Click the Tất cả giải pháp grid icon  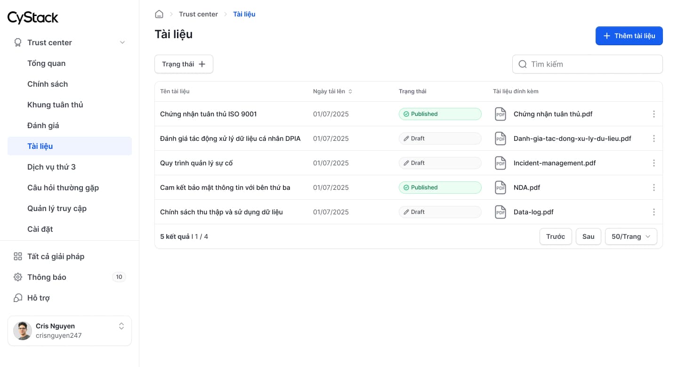point(18,256)
